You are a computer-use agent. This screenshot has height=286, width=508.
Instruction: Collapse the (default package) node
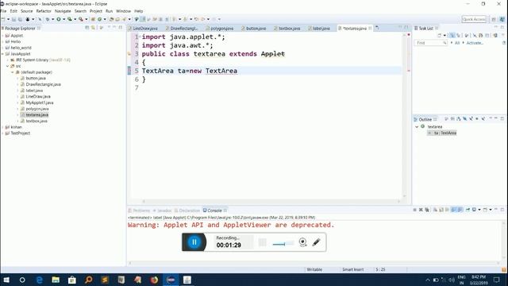[13, 72]
